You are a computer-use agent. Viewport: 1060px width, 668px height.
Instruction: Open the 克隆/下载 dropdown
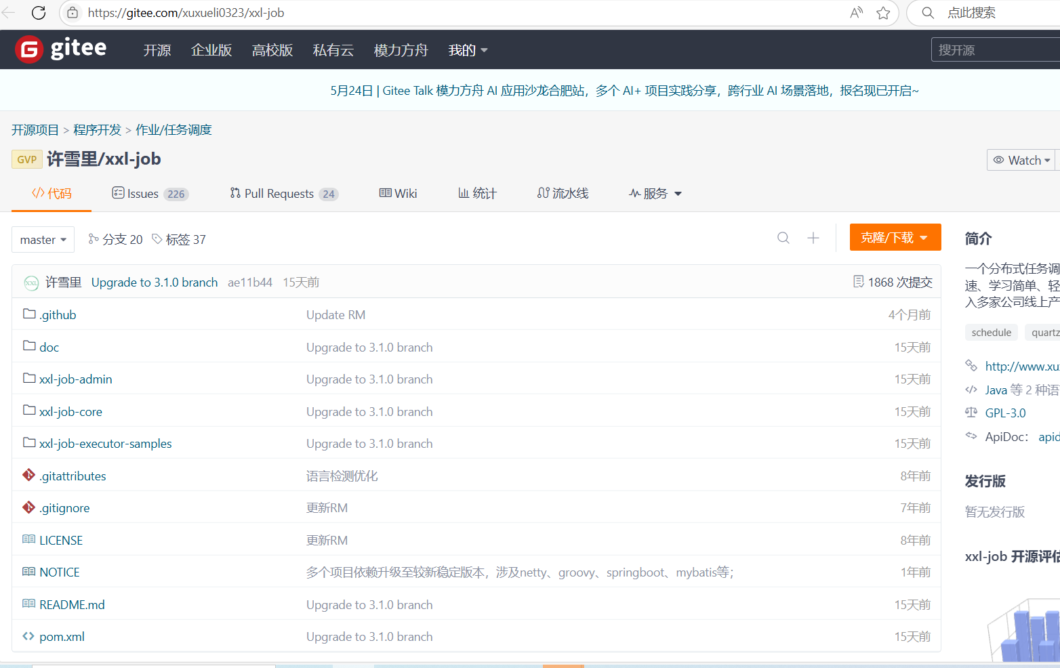[895, 237]
